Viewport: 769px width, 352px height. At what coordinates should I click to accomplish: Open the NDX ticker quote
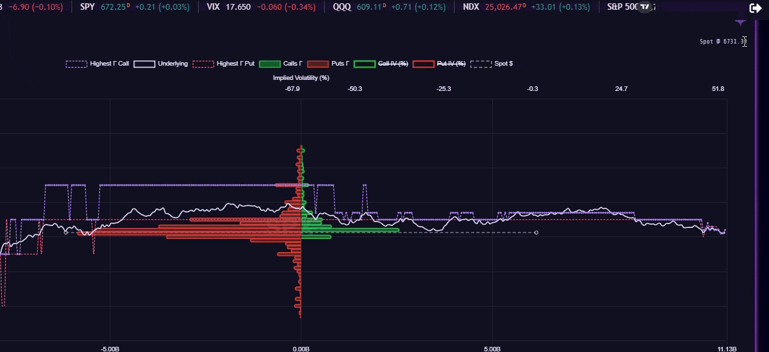click(472, 7)
